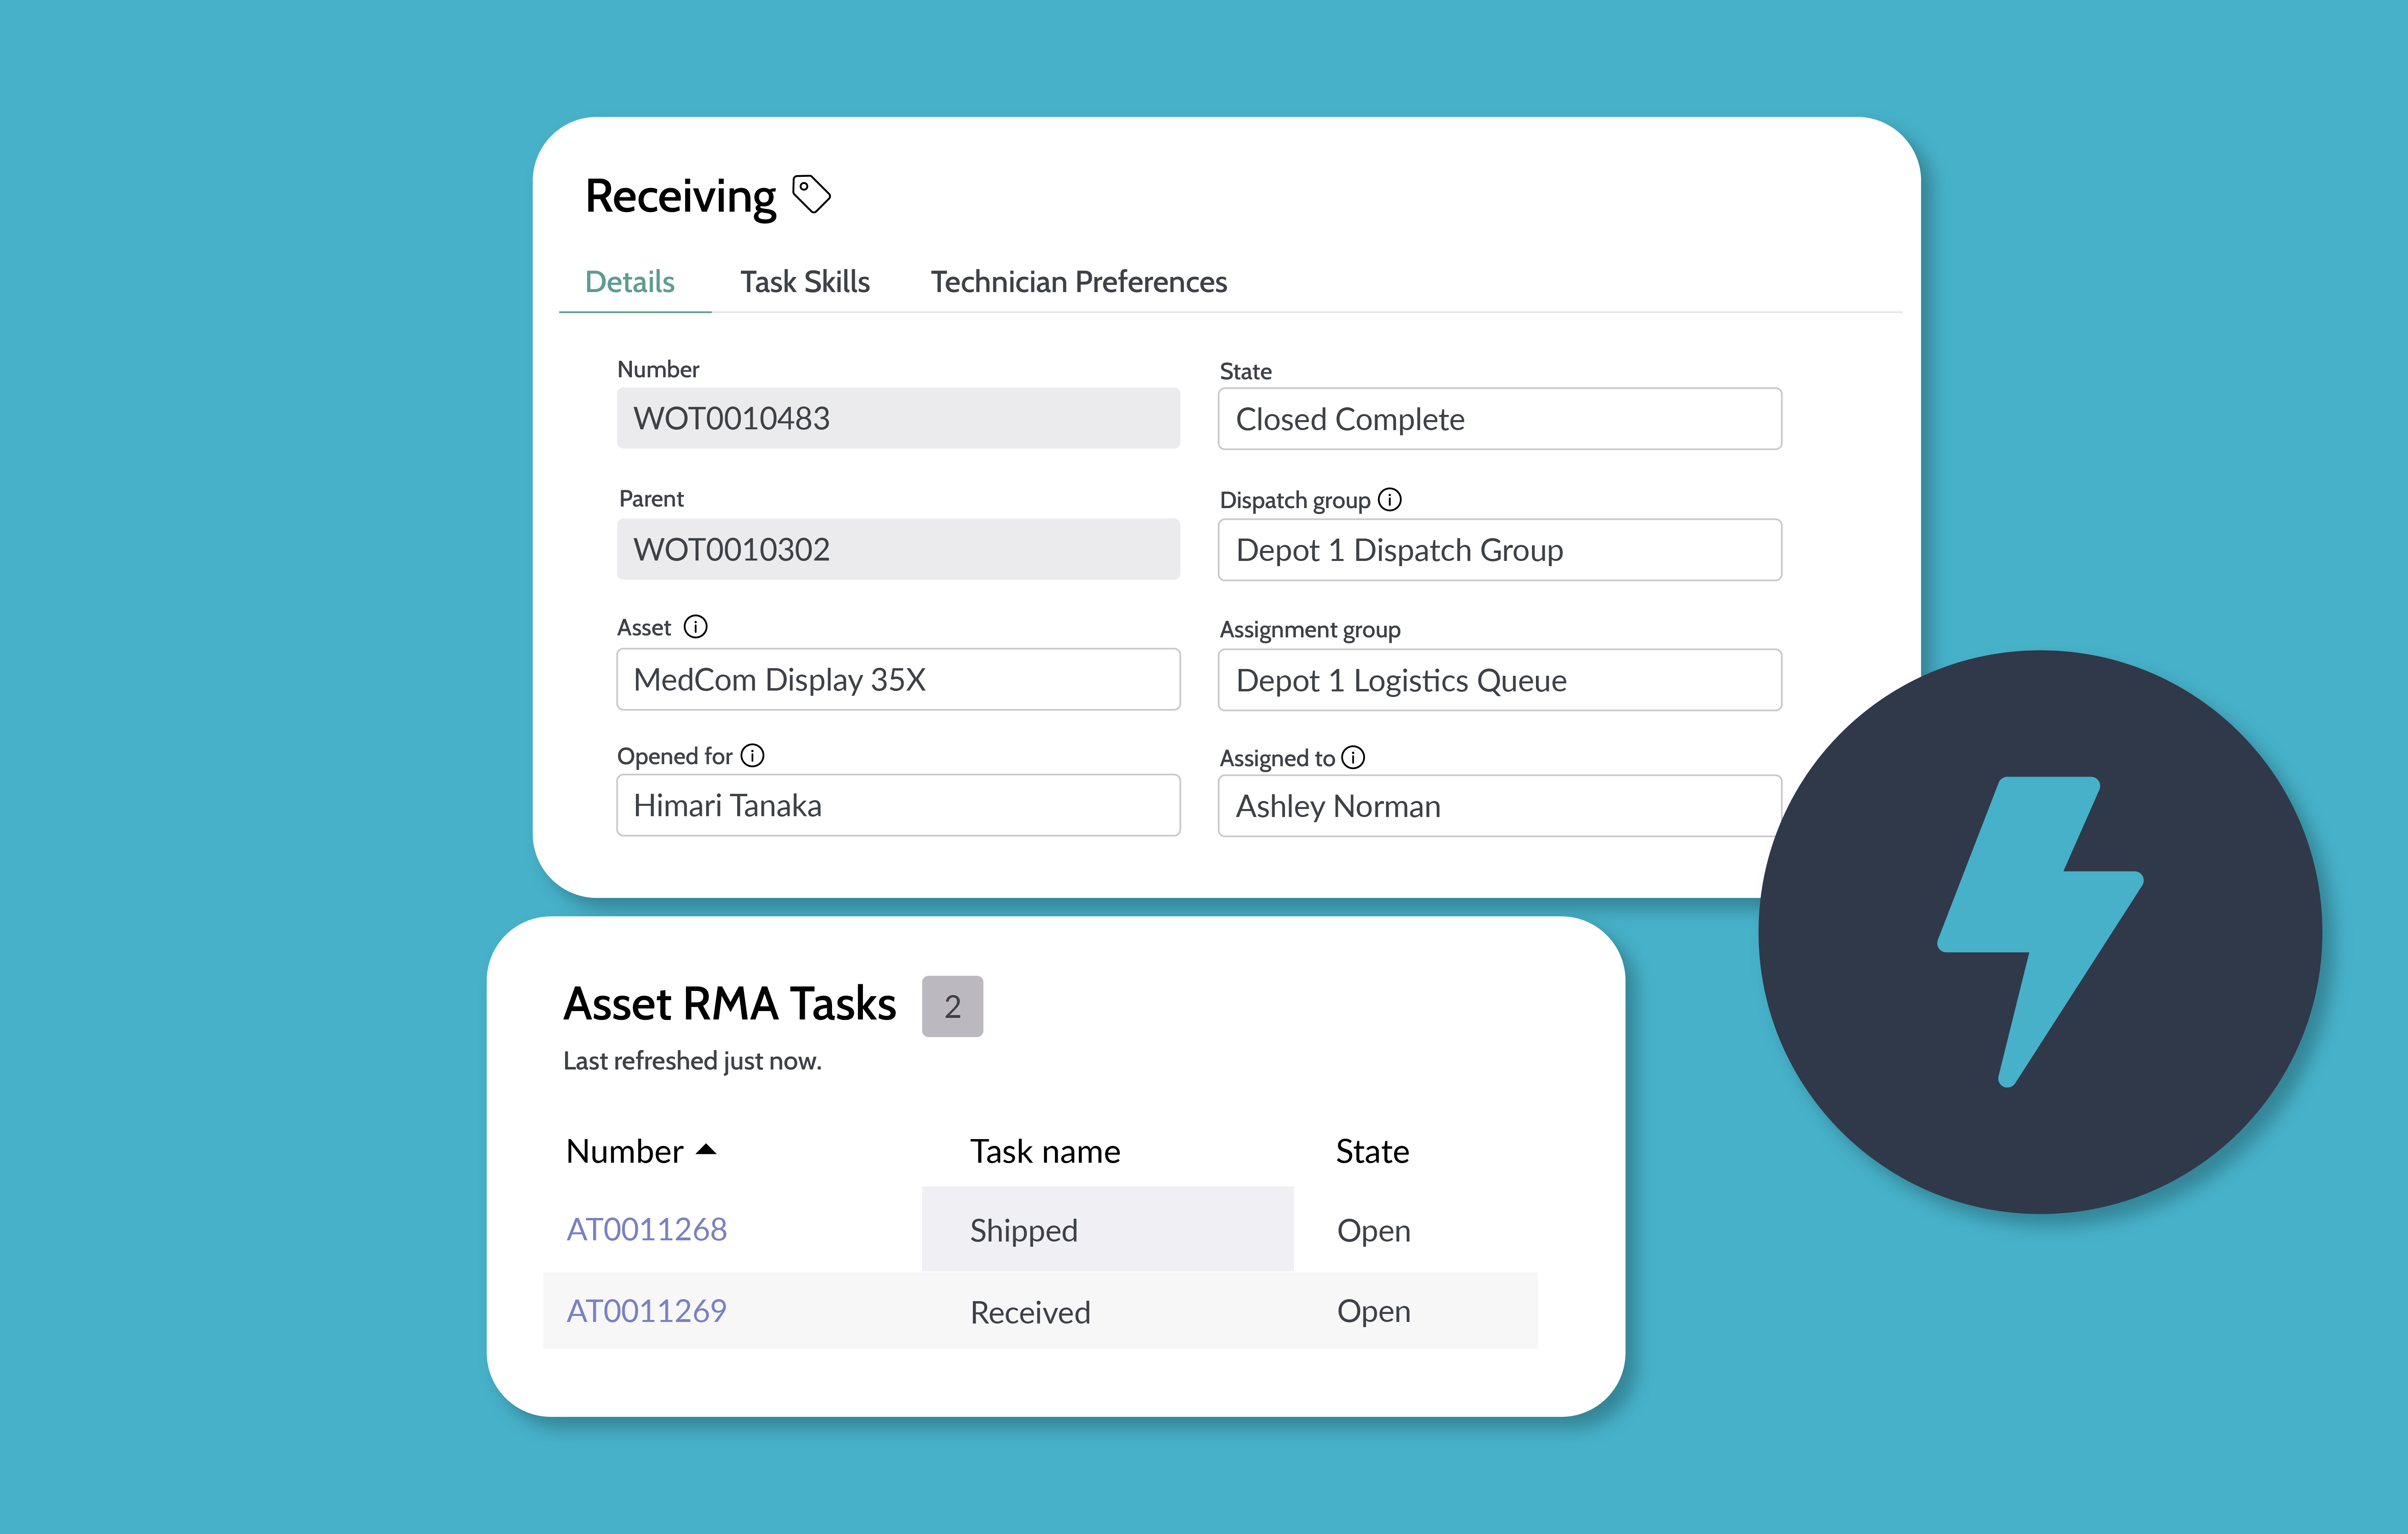2408x1534 pixels.
Task: Select the Shipped task name cell
Action: click(1107, 1229)
